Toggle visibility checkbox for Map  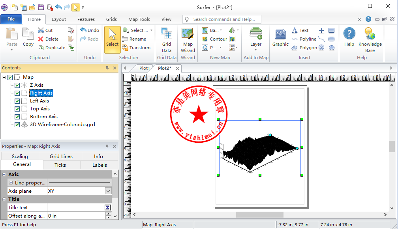point(10,77)
